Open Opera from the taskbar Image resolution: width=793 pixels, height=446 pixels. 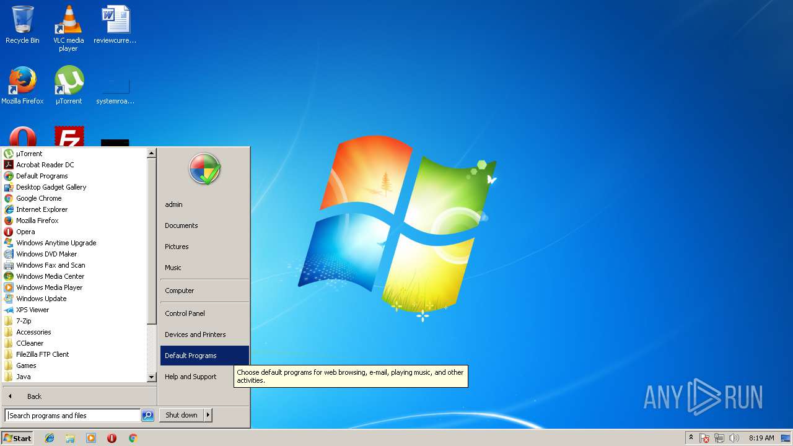pos(112,438)
